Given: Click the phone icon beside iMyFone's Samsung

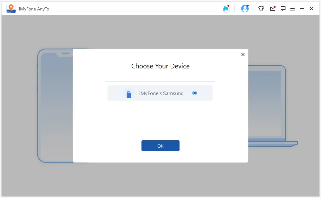Looking at the screenshot, I should tap(129, 93).
